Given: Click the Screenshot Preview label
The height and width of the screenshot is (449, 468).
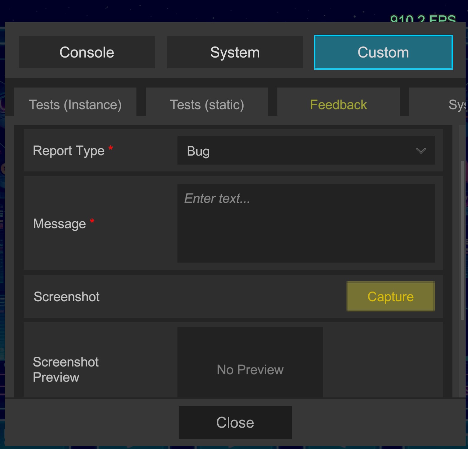Looking at the screenshot, I should 66,369.
